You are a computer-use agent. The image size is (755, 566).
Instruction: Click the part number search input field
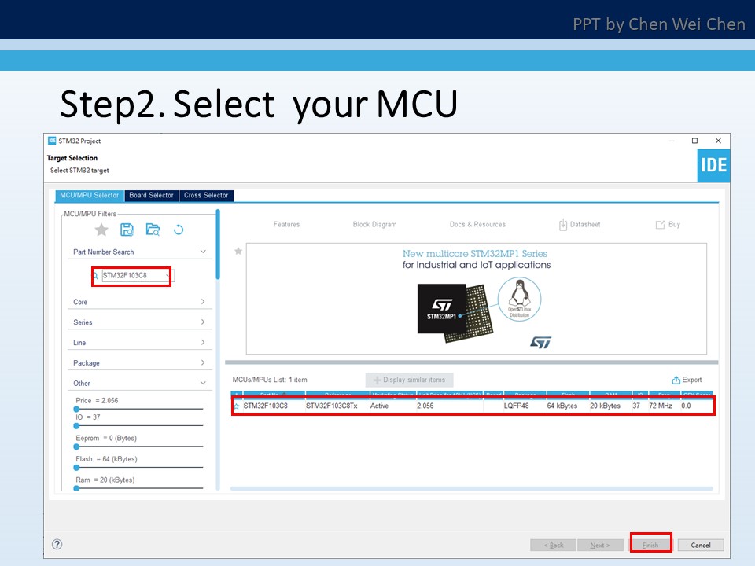tap(133, 276)
